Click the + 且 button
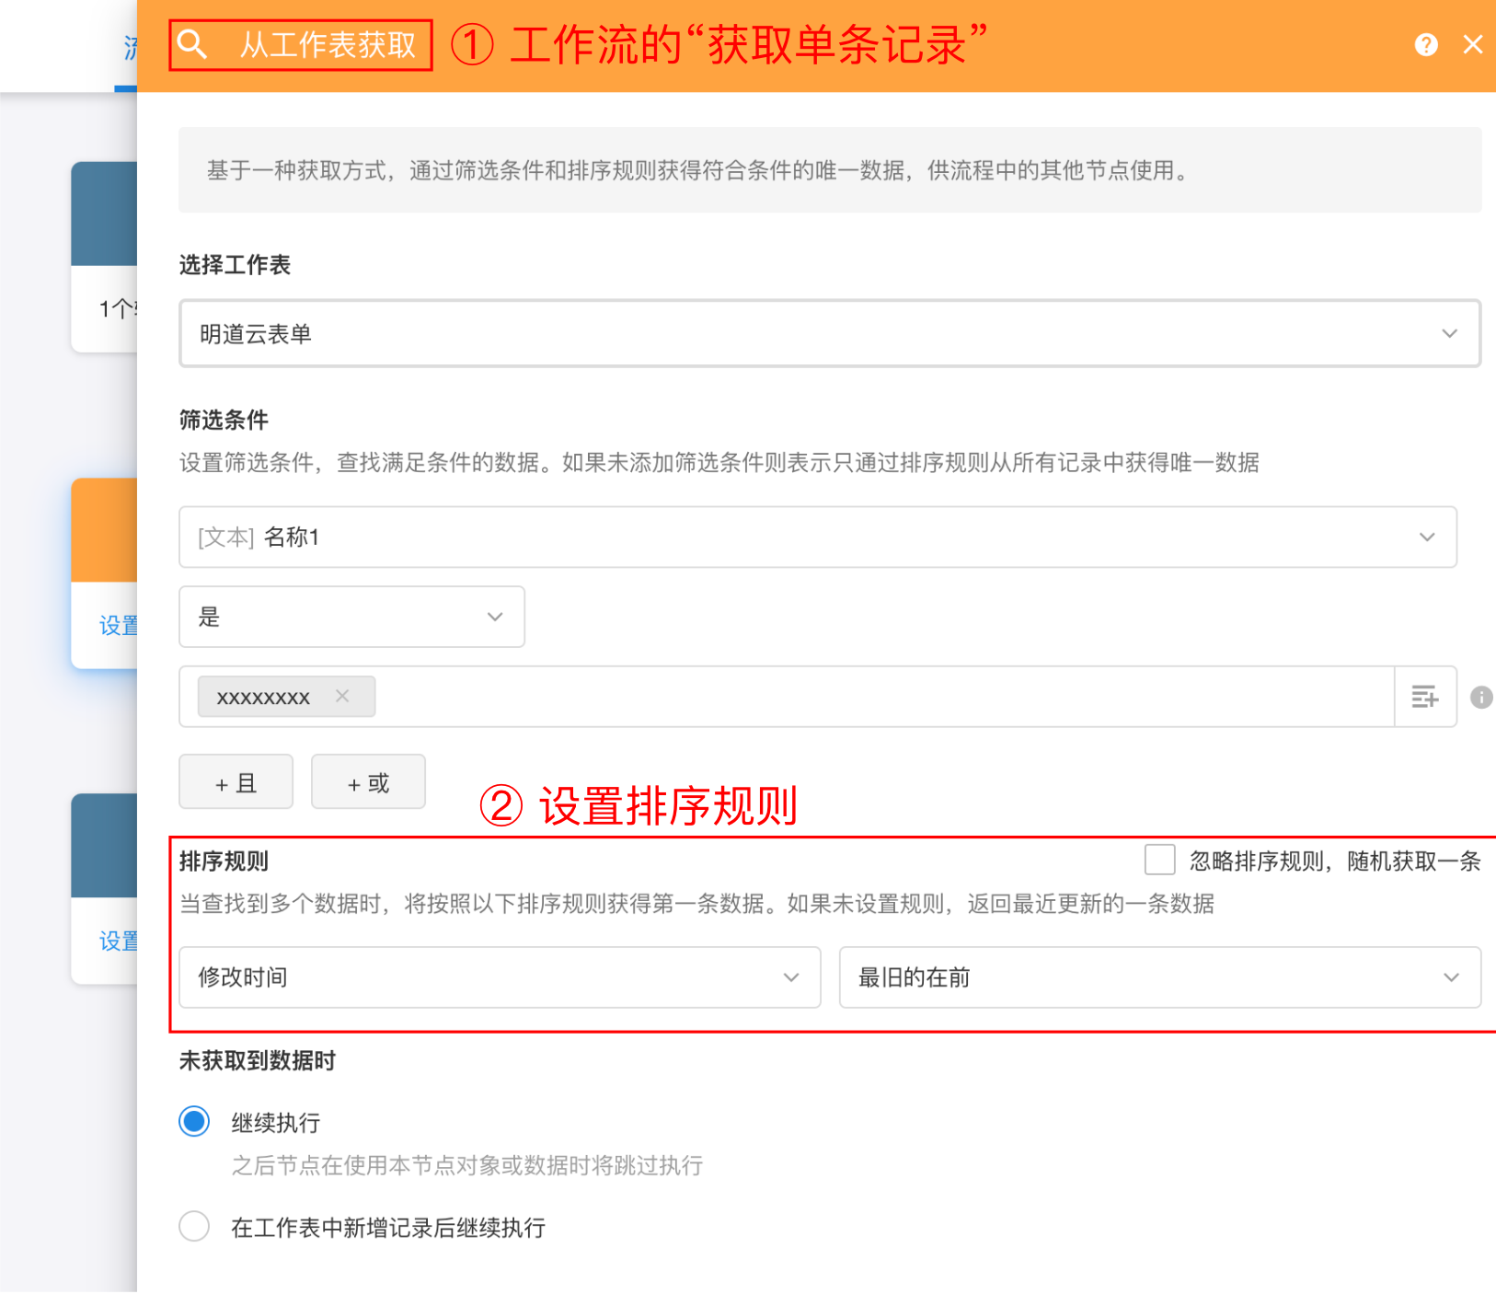 coord(236,782)
